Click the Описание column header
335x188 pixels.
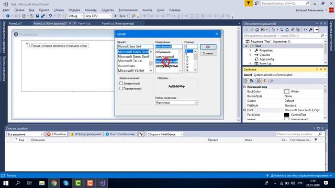point(38,140)
